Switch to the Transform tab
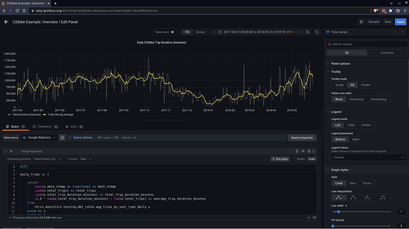 point(45,126)
